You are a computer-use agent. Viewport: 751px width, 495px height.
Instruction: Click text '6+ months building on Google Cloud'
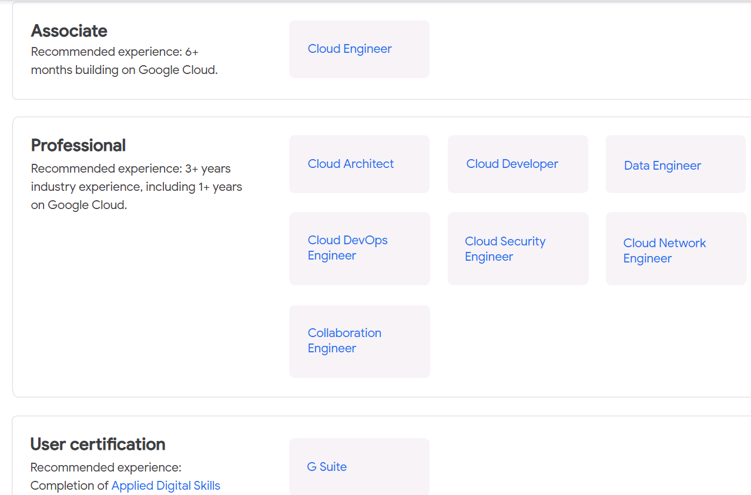[124, 61]
